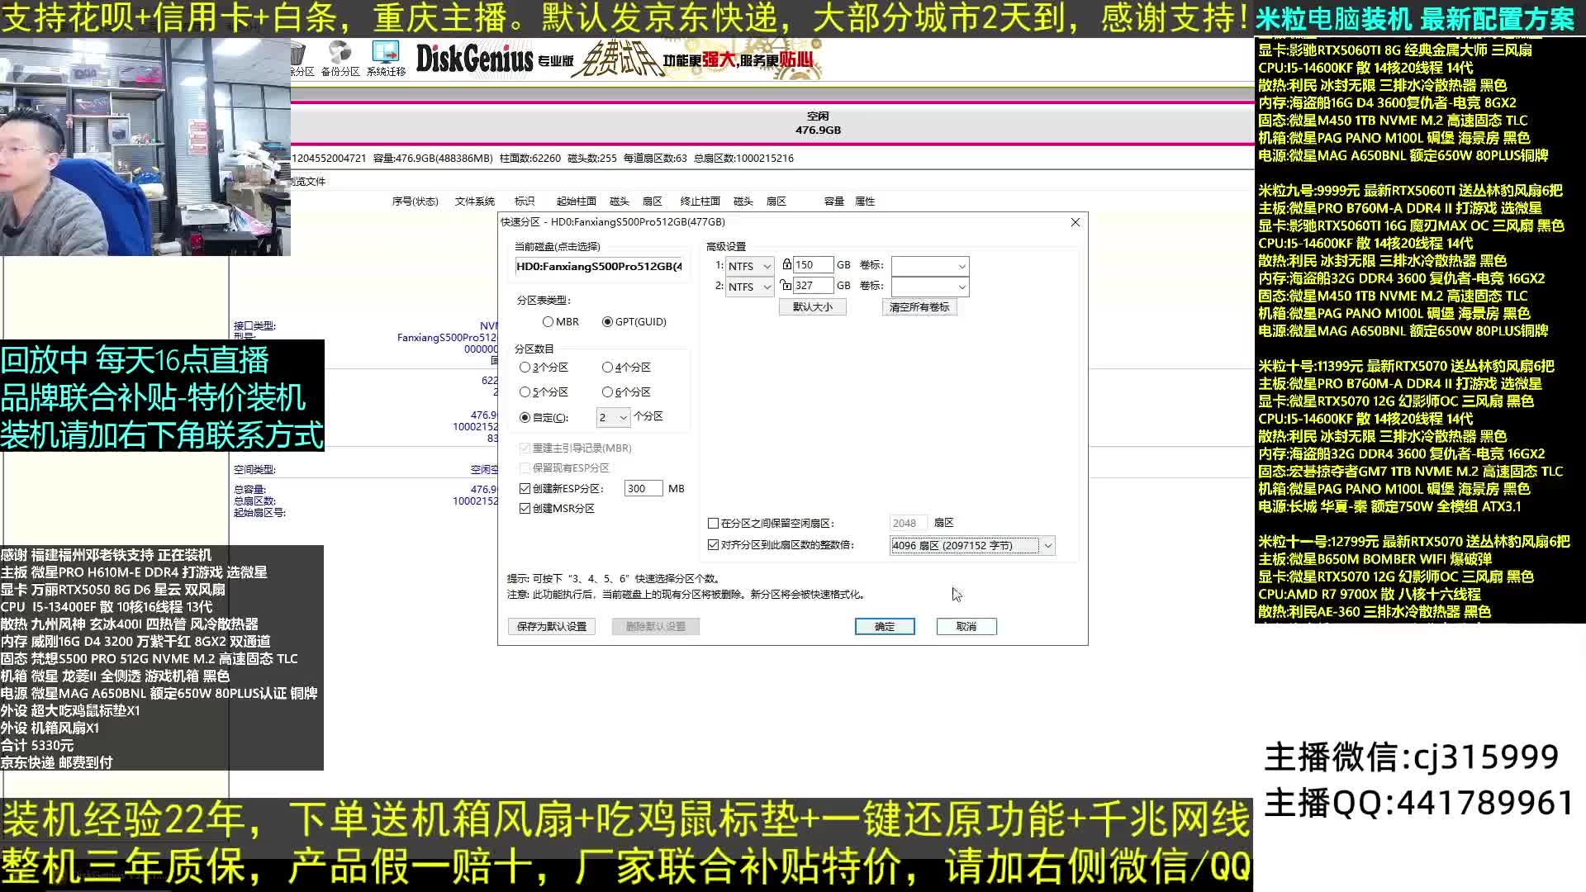The width and height of the screenshot is (1586, 892).
Task: Toggle the unlock icon for partition 2 size
Action: coord(786,285)
